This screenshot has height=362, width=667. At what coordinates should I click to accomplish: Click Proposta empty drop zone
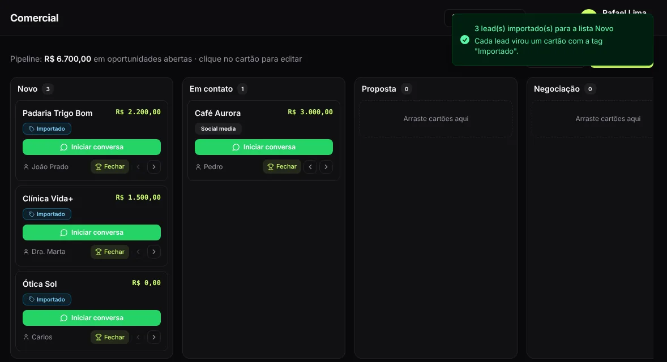(435, 119)
